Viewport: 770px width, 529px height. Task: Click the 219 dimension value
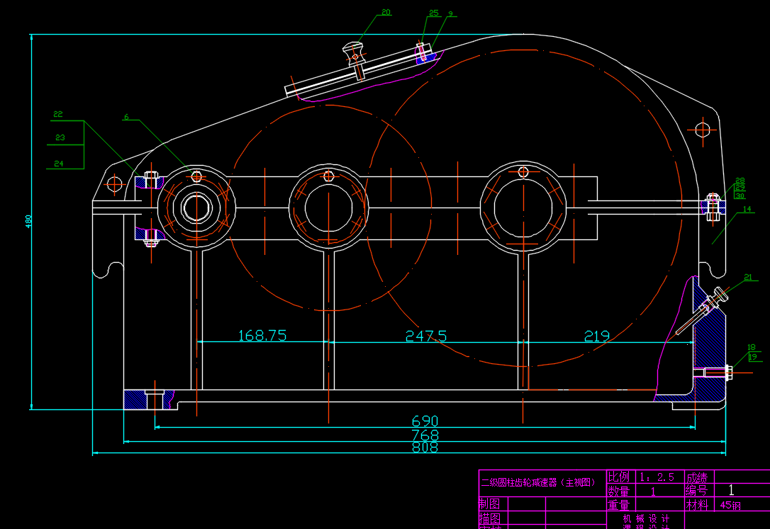click(597, 336)
